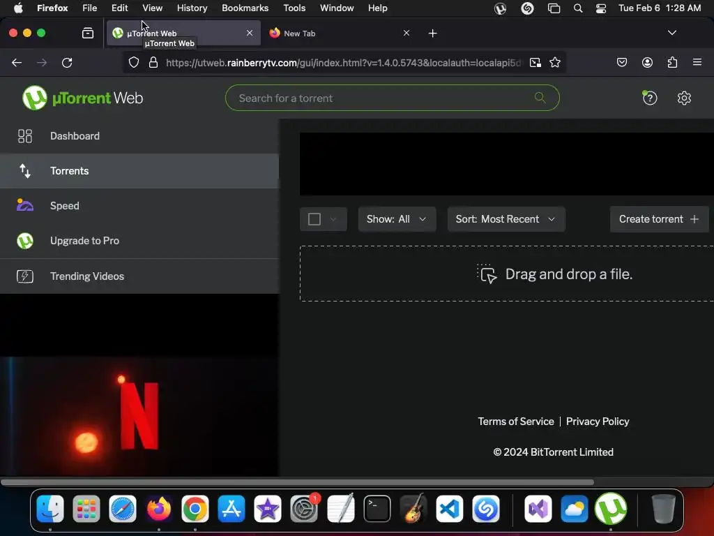Expand the arrow beside the select-all checkbox
Image resolution: width=714 pixels, height=536 pixels.
point(333,219)
